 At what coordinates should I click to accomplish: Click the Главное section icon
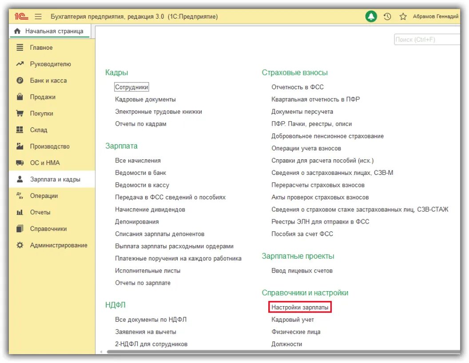tap(20, 47)
